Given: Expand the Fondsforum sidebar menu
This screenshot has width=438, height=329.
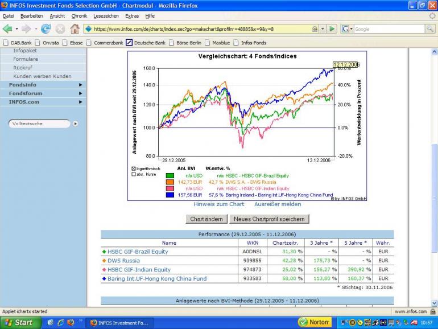Looking at the screenshot, I should 43,93.
